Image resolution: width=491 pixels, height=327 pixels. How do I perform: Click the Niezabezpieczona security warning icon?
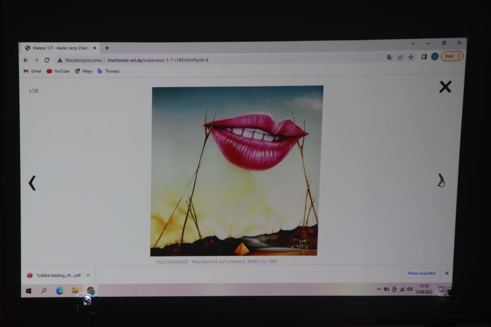click(x=60, y=60)
